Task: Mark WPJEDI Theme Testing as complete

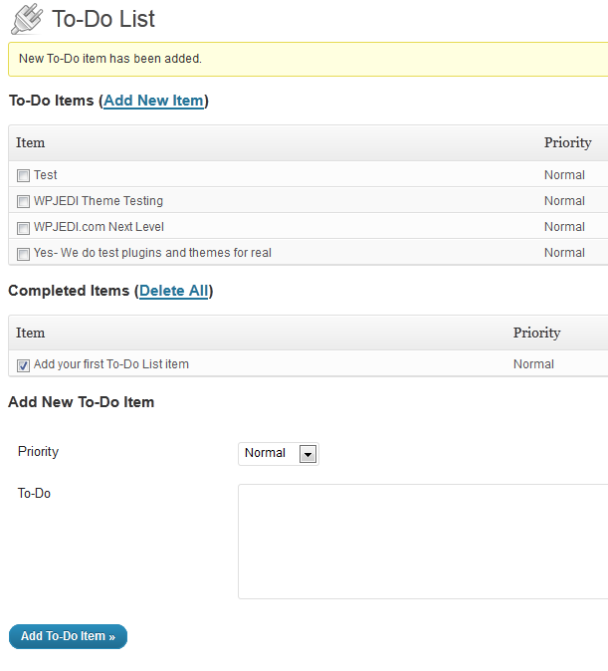Action: (x=23, y=201)
